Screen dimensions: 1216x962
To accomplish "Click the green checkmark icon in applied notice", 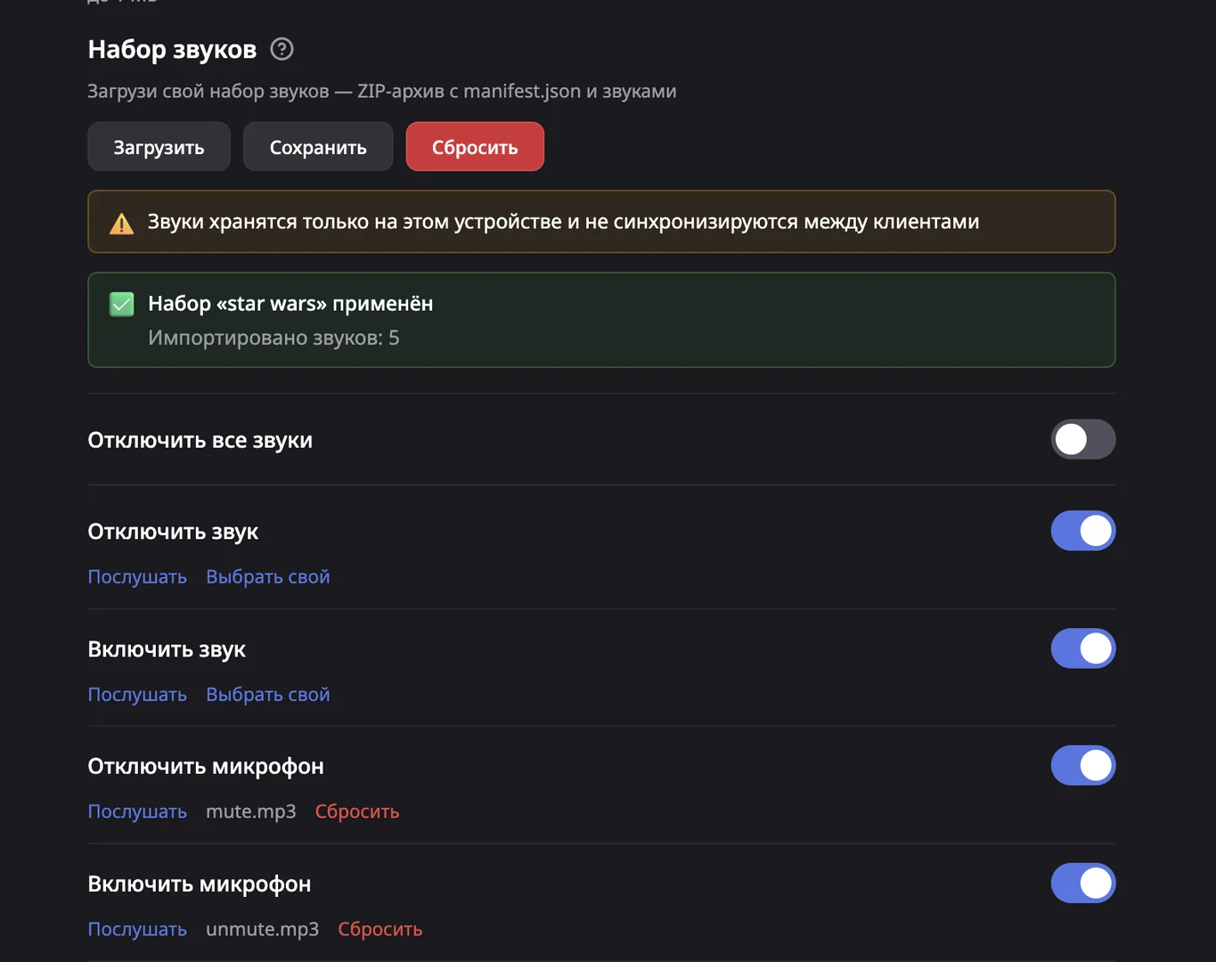I will pos(122,305).
